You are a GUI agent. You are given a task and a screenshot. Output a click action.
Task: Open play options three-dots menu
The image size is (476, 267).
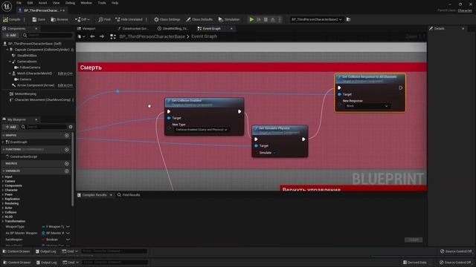coord(280,19)
